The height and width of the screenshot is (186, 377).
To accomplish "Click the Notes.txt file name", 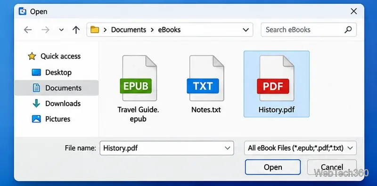I will point(206,110).
